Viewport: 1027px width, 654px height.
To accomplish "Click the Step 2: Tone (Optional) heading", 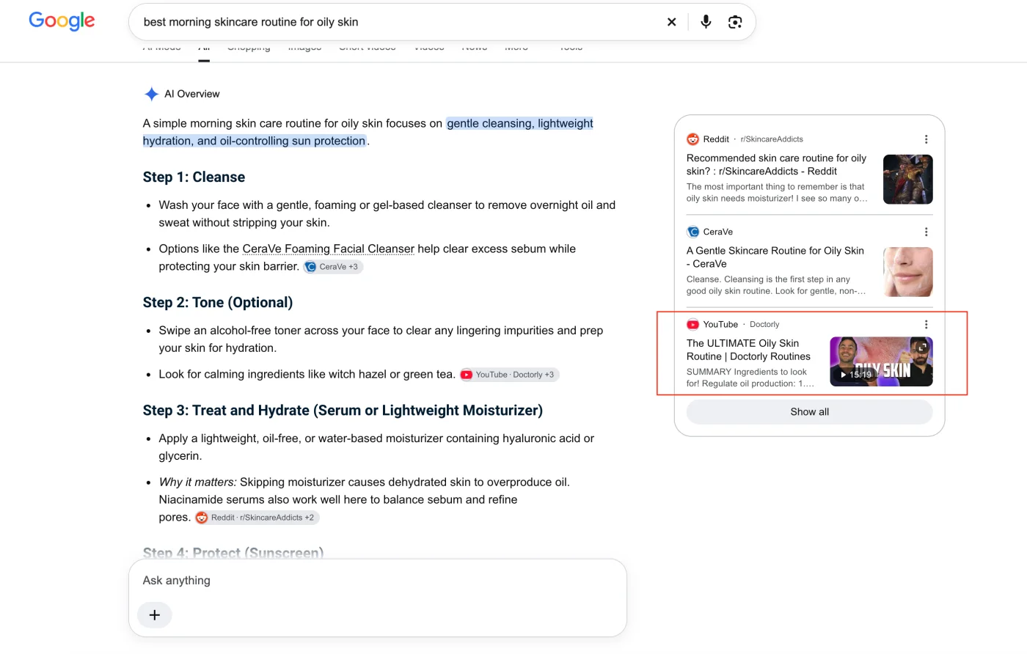I will point(218,303).
